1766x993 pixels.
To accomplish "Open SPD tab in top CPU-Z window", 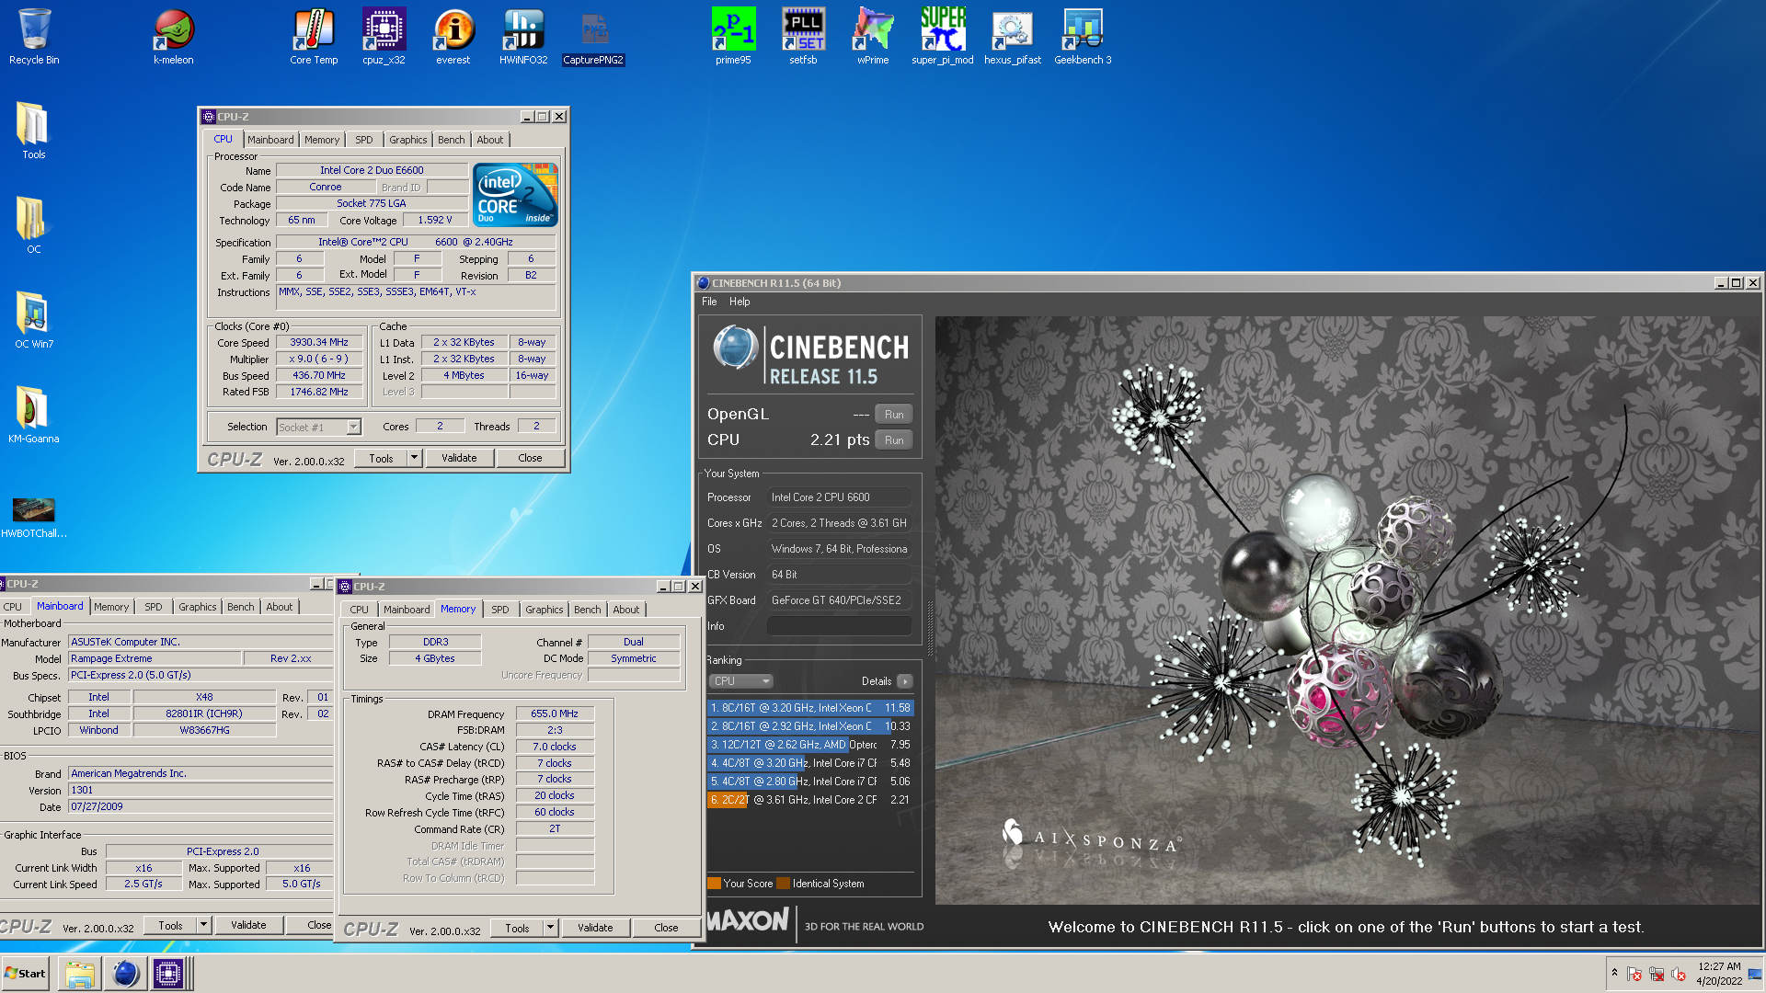I will [x=364, y=140].
